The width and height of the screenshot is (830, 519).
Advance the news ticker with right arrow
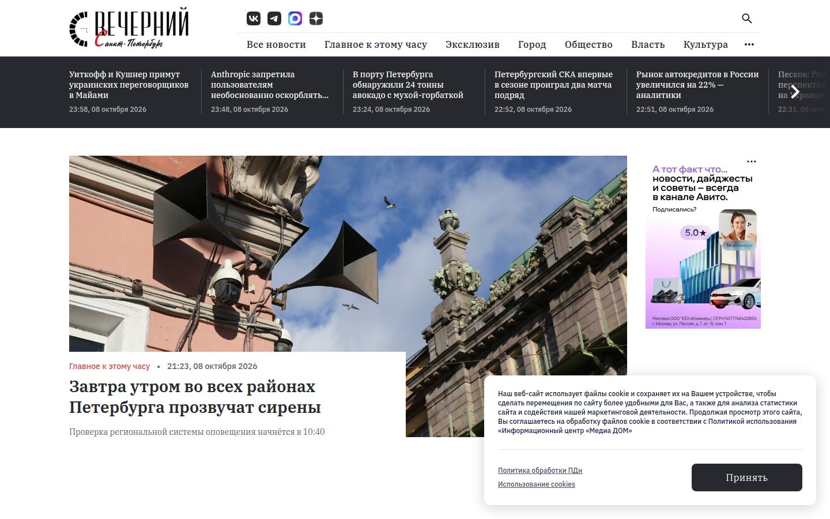coord(795,91)
